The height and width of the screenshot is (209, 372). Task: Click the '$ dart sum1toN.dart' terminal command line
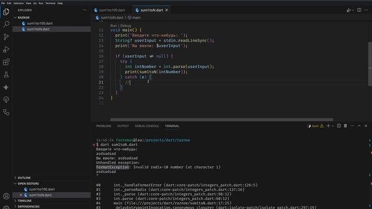(x=117, y=145)
